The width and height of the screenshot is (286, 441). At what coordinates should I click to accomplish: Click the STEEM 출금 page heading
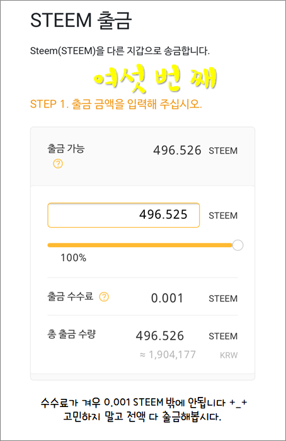(81, 21)
